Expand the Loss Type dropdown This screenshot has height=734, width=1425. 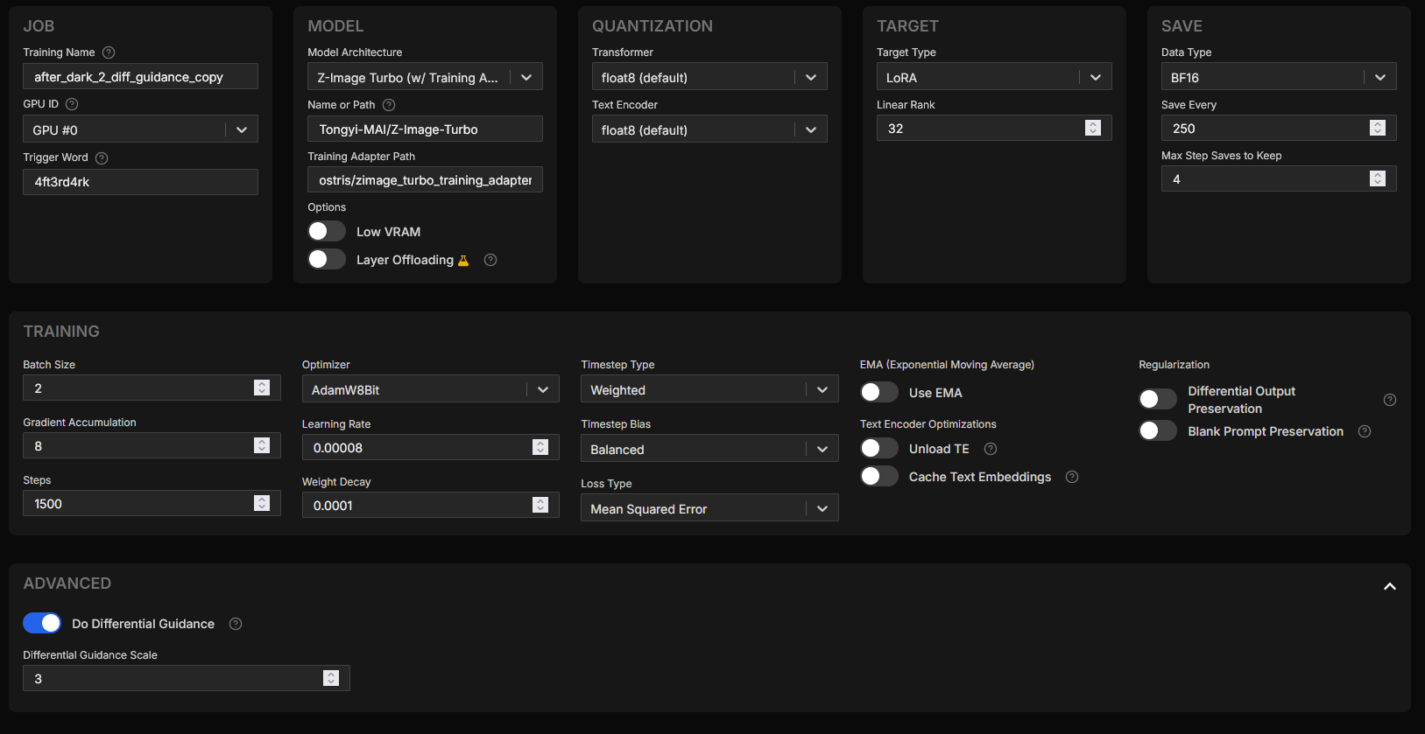pos(709,509)
